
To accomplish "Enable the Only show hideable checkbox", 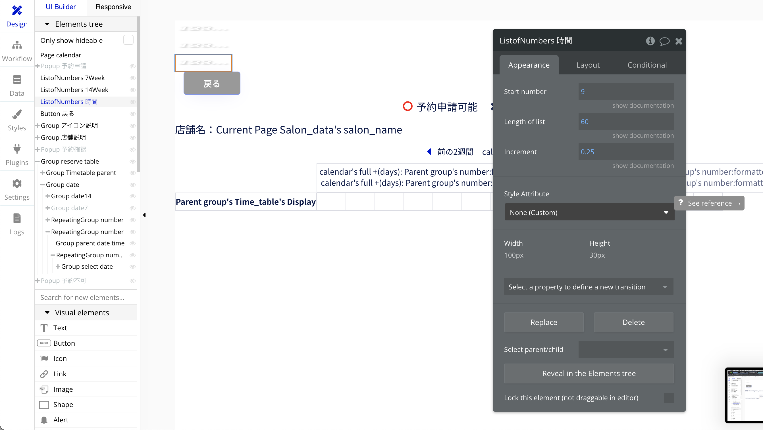I will pyautogui.click(x=128, y=40).
